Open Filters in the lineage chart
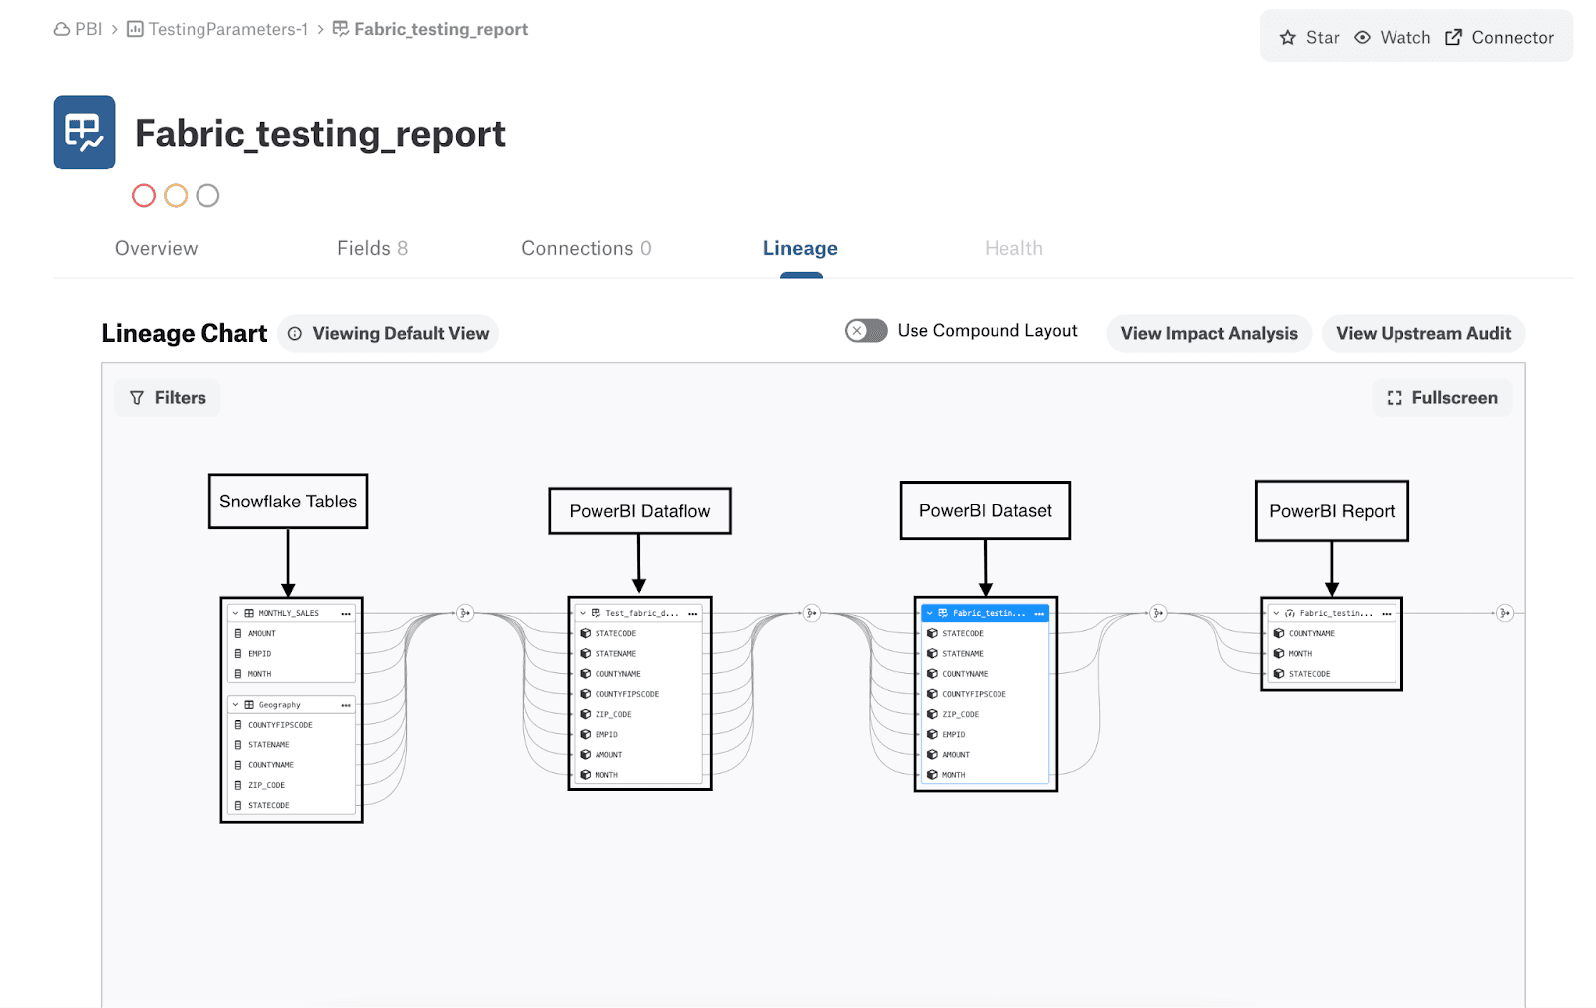The width and height of the screenshot is (1596, 1008). click(167, 397)
